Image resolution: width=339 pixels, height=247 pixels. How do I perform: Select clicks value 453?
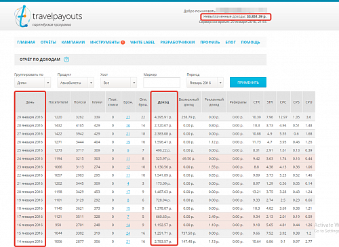pyautogui.click(x=97, y=192)
